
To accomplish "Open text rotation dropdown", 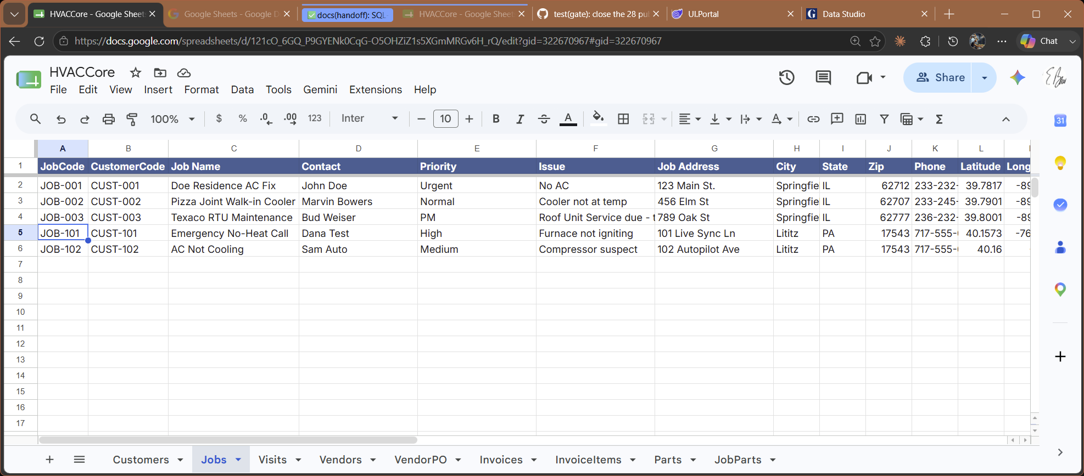I will [x=781, y=119].
